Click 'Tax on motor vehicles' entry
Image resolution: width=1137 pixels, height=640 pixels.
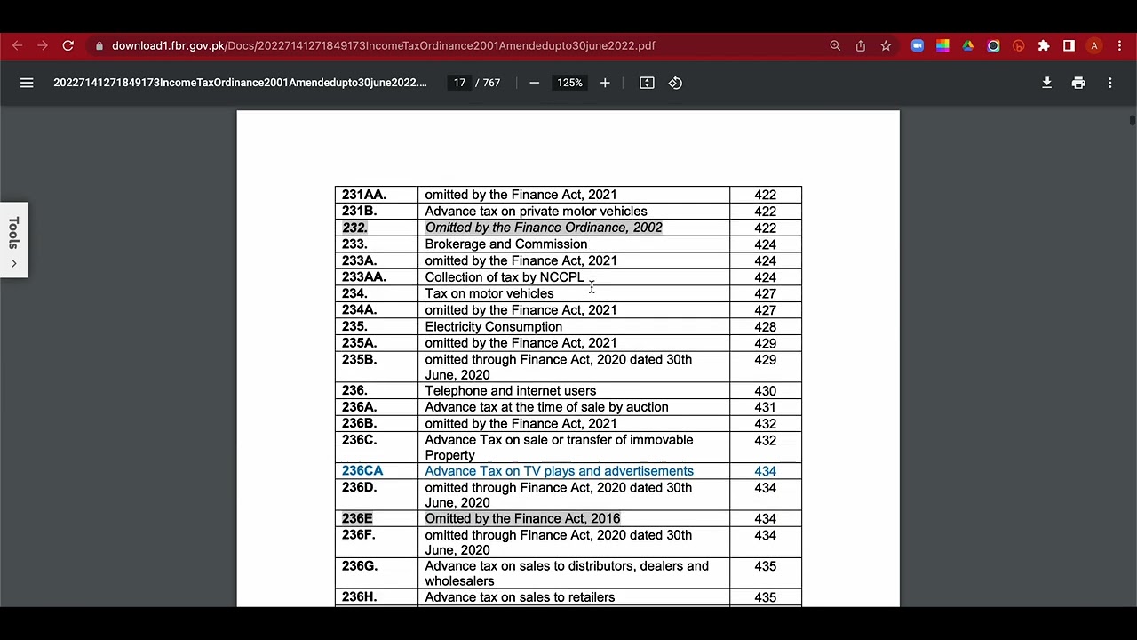click(489, 293)
